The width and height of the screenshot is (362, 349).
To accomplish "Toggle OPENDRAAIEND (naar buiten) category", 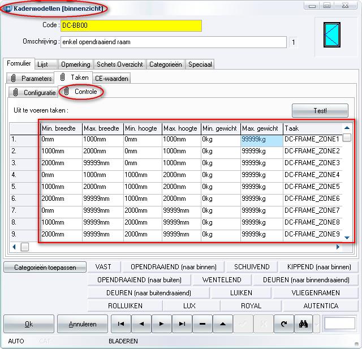I will 139,280.
